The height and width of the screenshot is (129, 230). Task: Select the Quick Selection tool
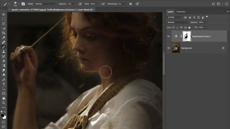click(4, 28)
